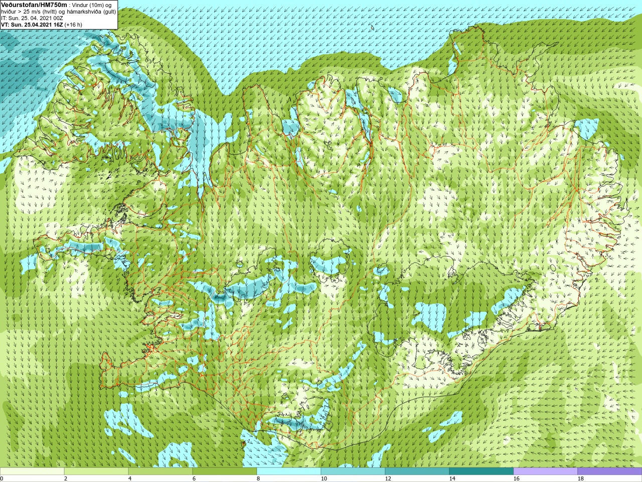Click the "IT: Sun. 25. 04. 2021 00Z" line
This screenshot has width=642, height=482.
pyautogui.click(x=32, y=18)
